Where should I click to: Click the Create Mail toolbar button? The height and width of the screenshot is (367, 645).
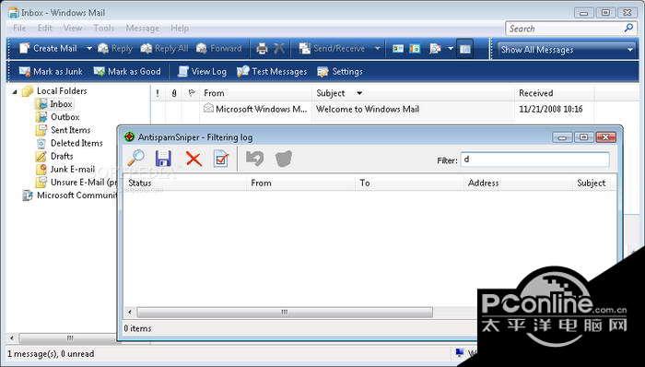point(49,49)
